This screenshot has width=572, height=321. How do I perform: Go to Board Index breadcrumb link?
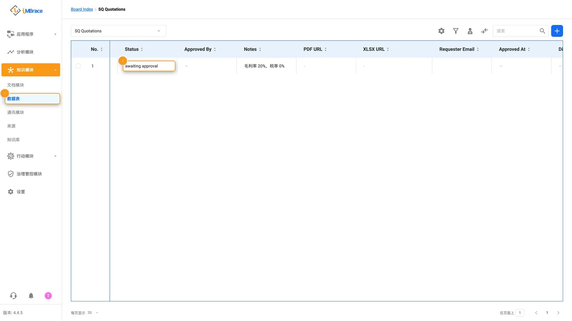(82, 9)
